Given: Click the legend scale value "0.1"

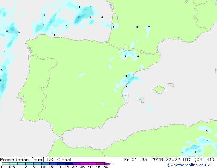Looking at the screenshot, I should [x=4, y=167].
